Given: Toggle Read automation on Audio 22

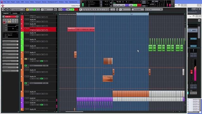Looking at the screenshot, I should click(41, 61).
